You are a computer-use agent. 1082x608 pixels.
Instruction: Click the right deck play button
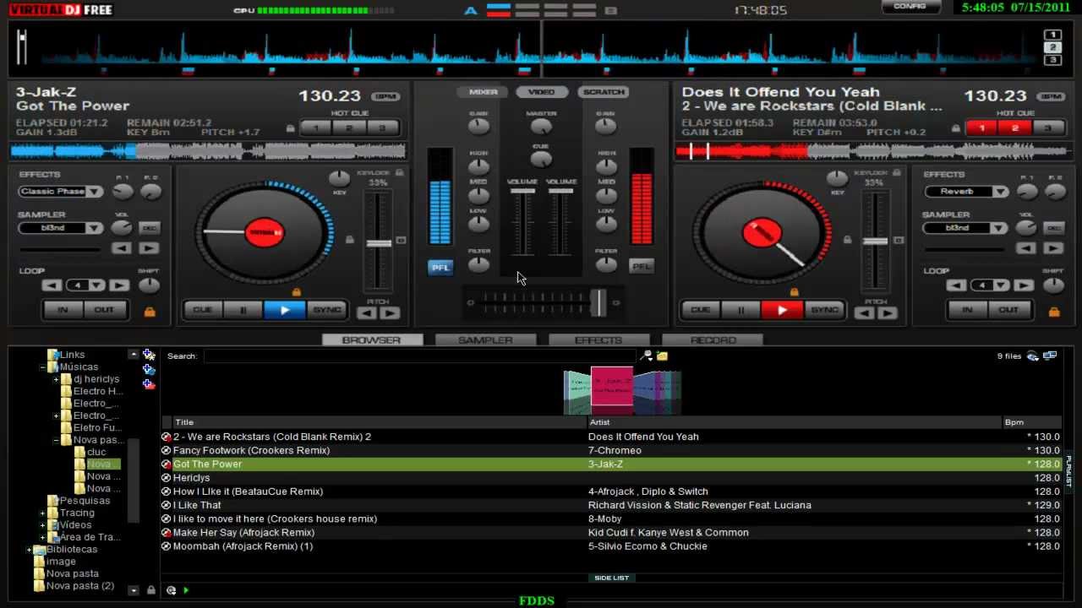(x=782, y=310)
